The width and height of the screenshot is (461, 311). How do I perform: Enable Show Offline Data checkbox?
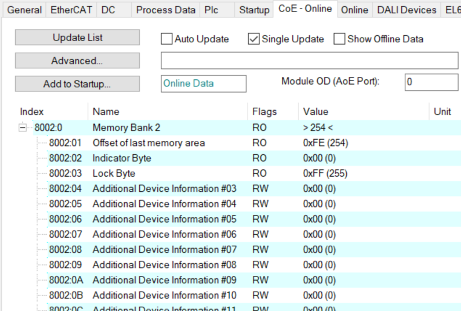(340, 39)
